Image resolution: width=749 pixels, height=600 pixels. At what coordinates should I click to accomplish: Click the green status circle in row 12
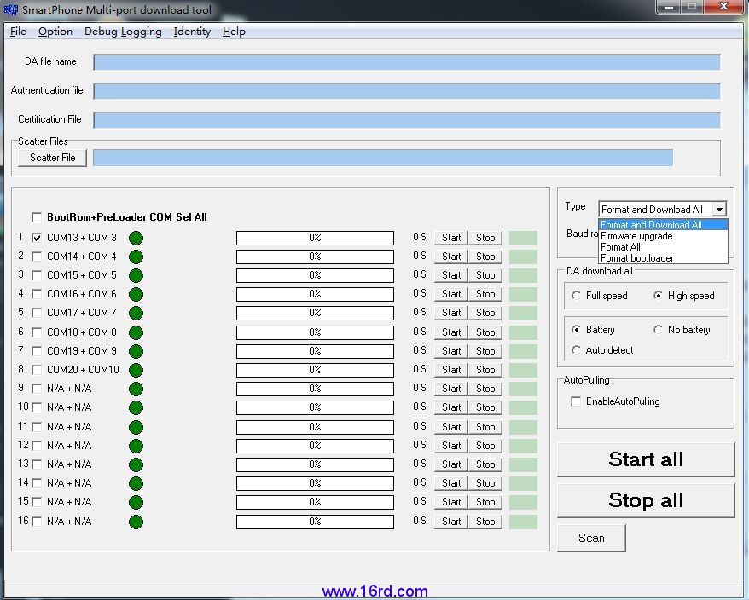(136, 446)
